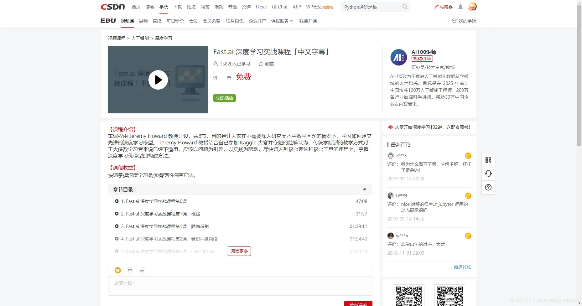Open notifications bell icon

point(460,7)
